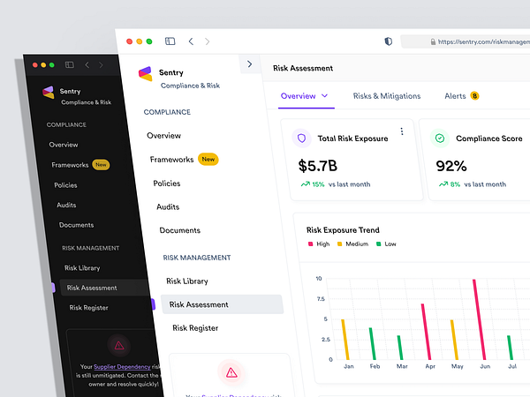Screen dimensions: 530x397
Task: Click the alerts count badge 8
Action: [x=474, y=96]
